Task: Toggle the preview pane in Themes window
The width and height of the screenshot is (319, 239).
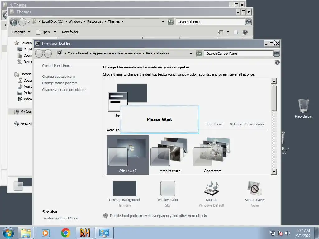Action: coord(236,32)
